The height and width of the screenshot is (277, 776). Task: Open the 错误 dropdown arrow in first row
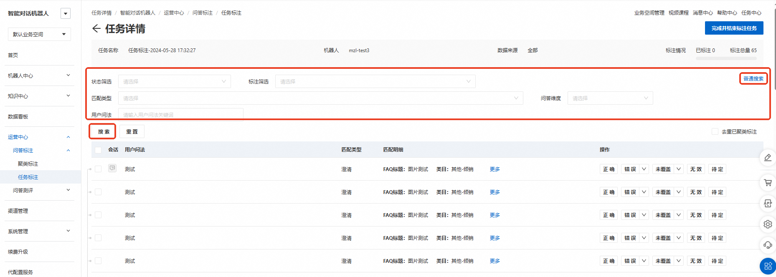(644, 169)
